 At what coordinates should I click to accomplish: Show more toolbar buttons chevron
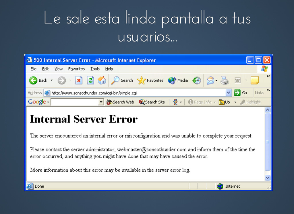268,76
